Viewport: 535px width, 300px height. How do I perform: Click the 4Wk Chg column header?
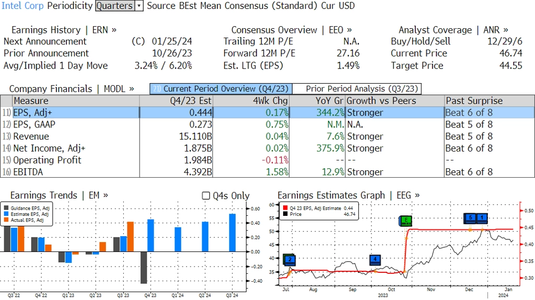pyautogui.click(x=251, y=101)
